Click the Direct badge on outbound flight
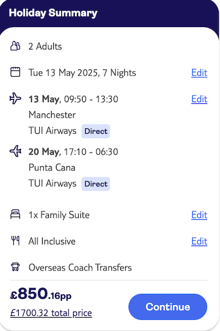 [x=96, y=131]
